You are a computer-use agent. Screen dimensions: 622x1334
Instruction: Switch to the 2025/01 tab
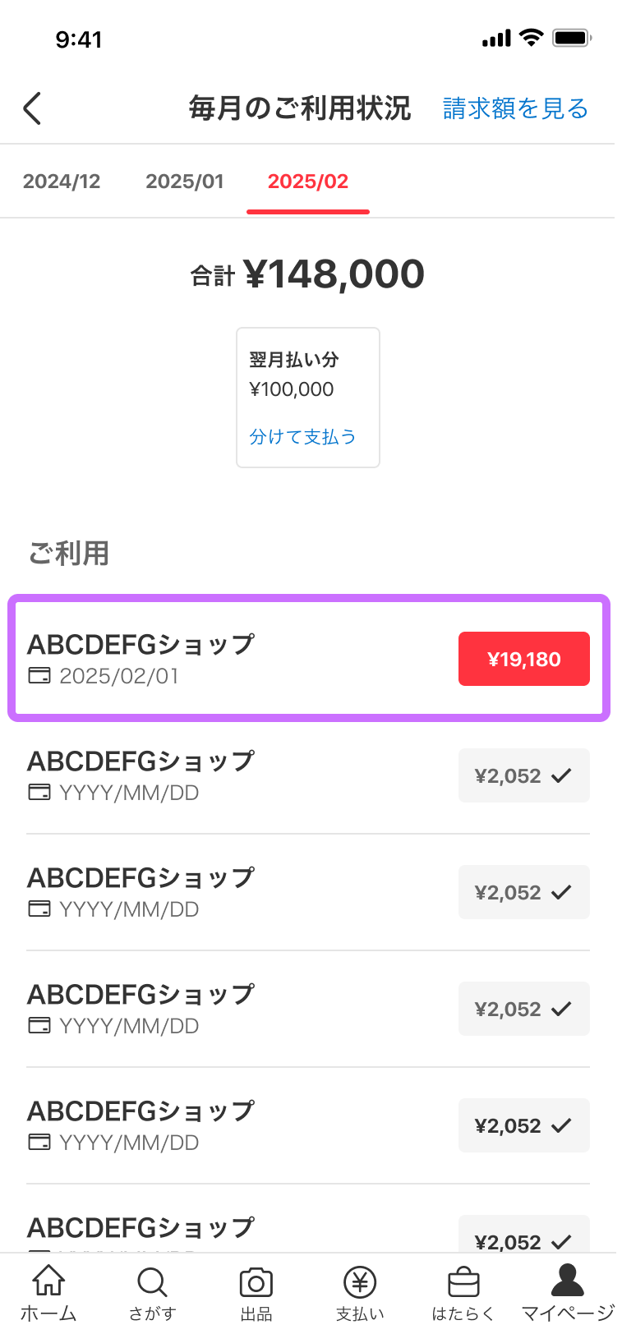click(x=185, y=182)
